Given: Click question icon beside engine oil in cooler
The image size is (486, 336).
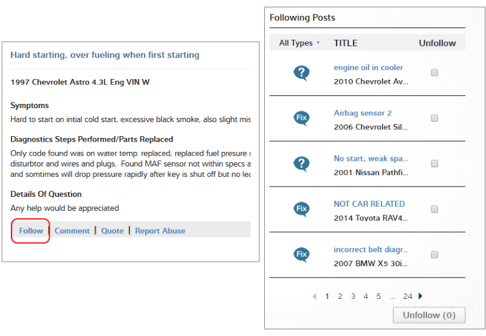Looking at the screenshot, I should pyautogui.click(x=301, y=73).
